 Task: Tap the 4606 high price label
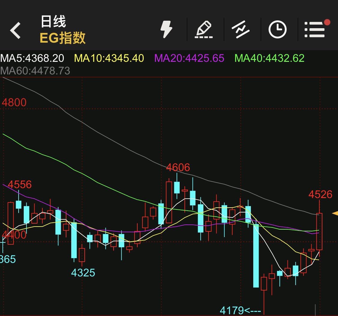click(178, 167)
